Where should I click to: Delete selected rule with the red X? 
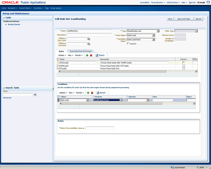click(x=91, y=55)
